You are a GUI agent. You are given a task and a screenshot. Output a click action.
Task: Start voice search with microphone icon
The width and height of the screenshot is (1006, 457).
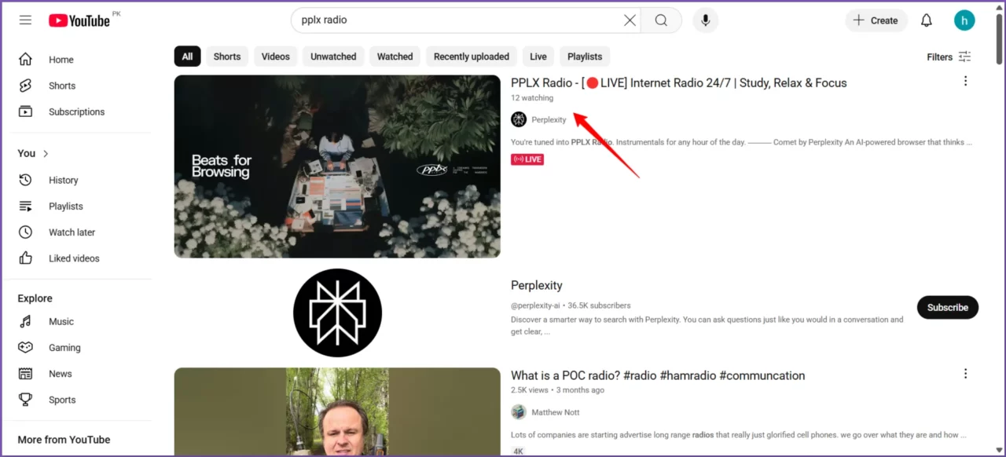click(x=705, y=20)
